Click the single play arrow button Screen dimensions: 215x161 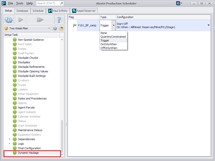tap(21, 20)
